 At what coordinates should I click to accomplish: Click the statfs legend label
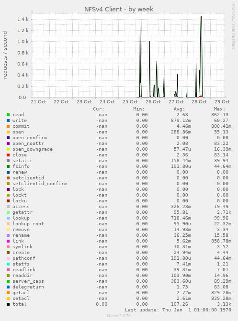21,264
